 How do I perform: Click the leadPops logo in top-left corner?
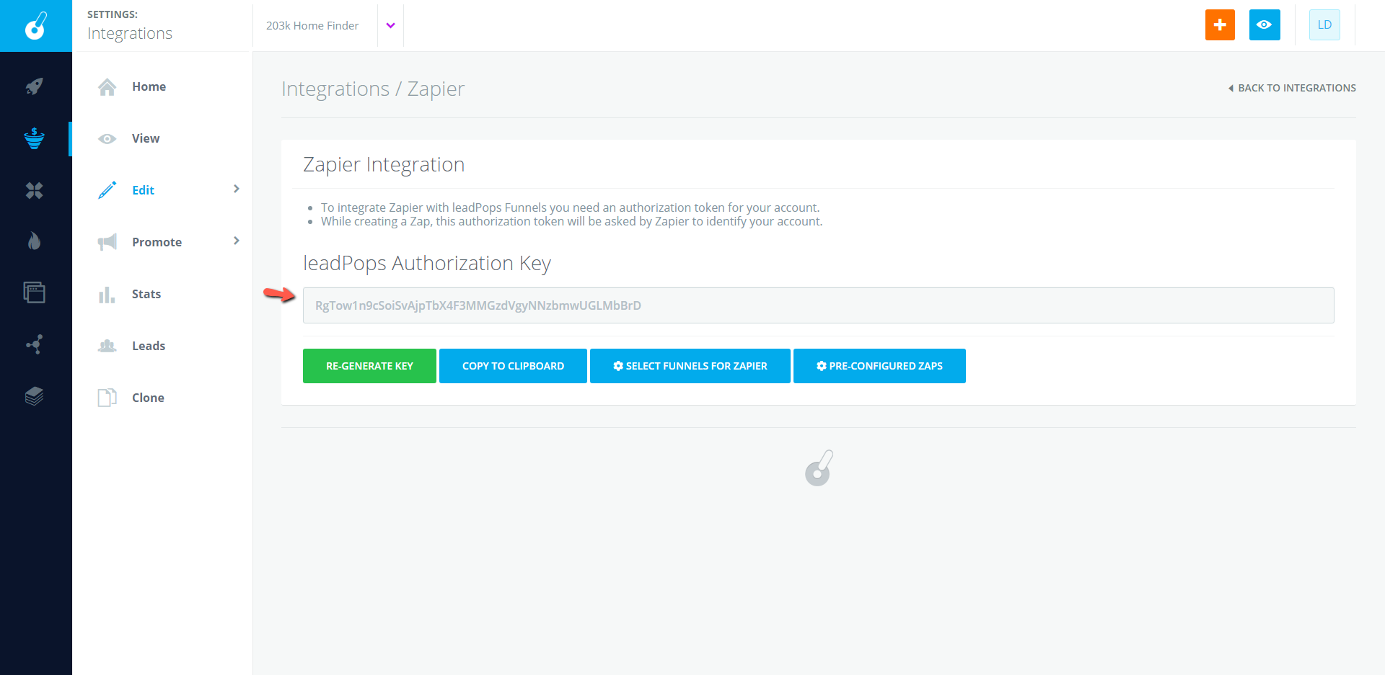36,26
